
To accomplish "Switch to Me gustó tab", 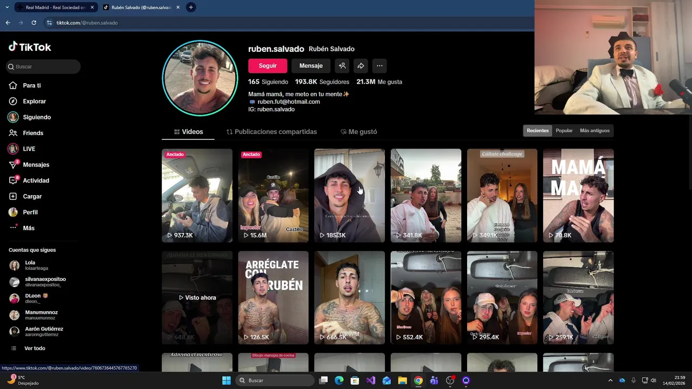I will click(358, 132).
